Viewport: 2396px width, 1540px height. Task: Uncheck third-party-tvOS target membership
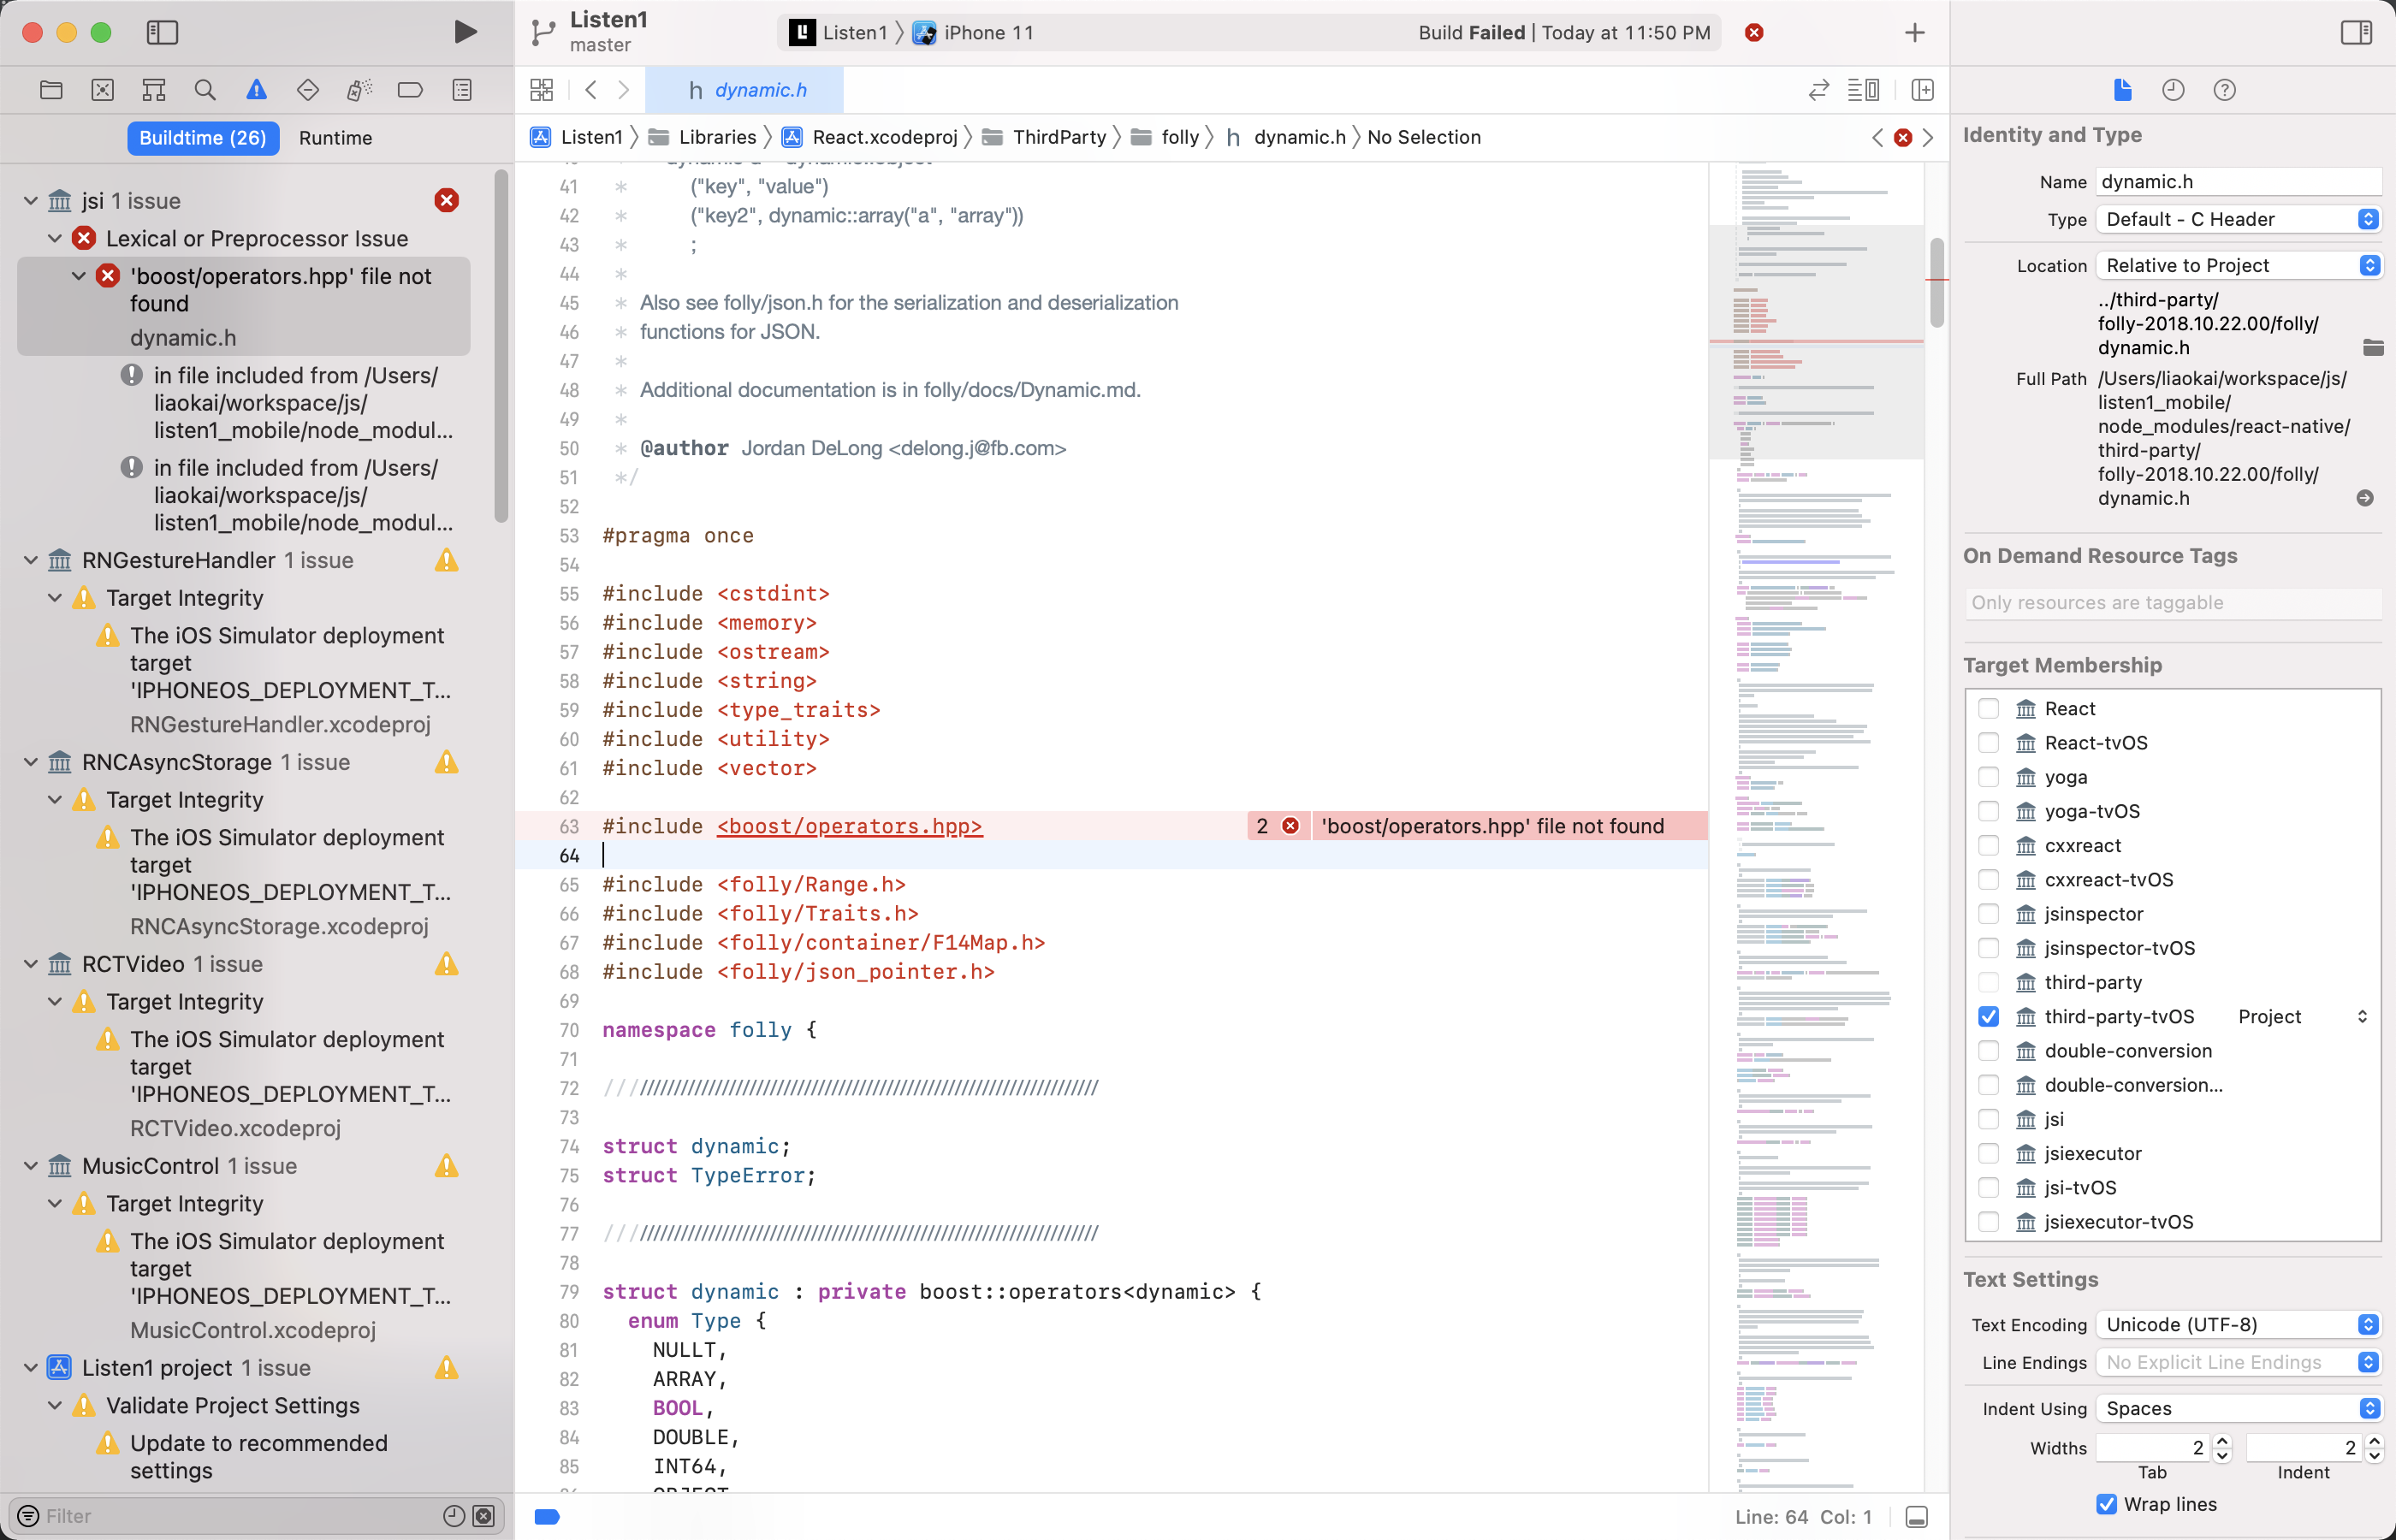coord(1988,1017)
